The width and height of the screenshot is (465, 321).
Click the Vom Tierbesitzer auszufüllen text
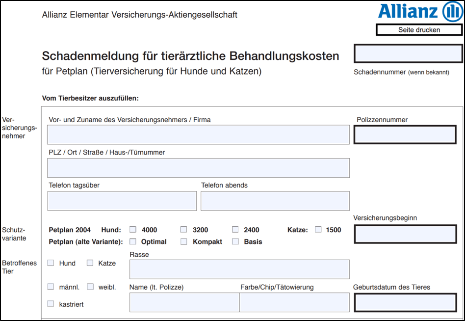click(x=90, y=98)
